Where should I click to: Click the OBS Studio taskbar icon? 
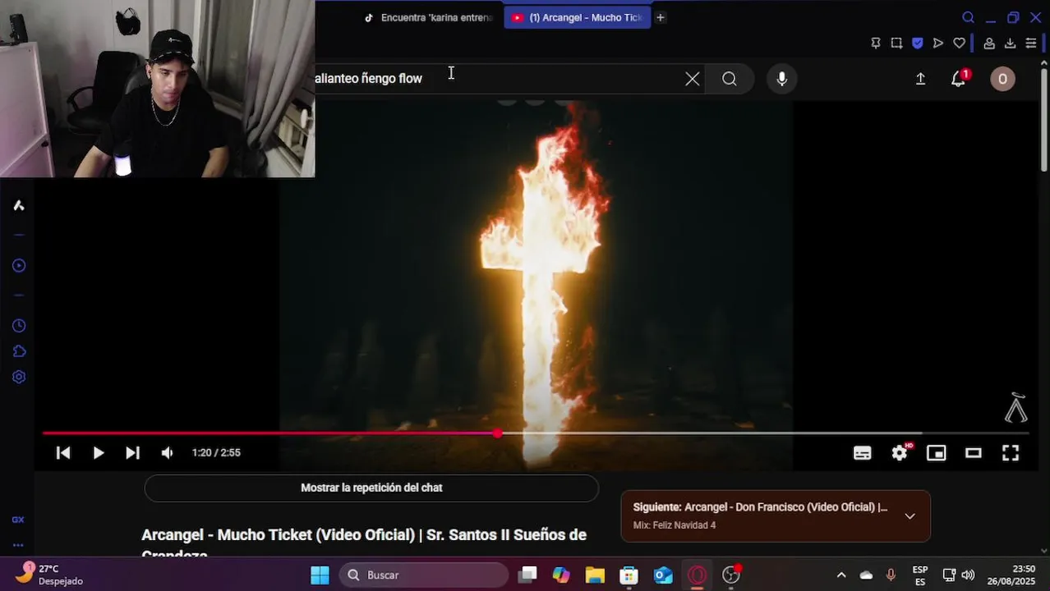731,575
